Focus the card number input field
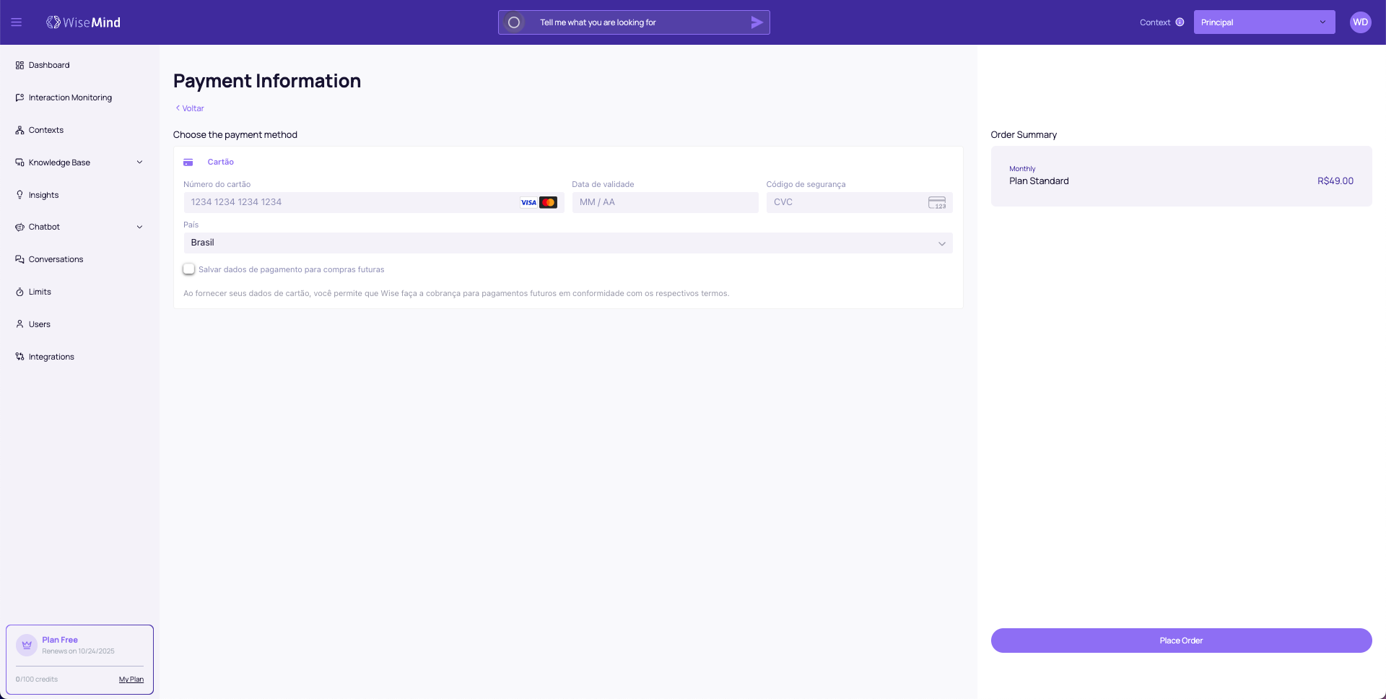Image resolution: width=1386 pixels, height=699 pixels. [350, 202]
